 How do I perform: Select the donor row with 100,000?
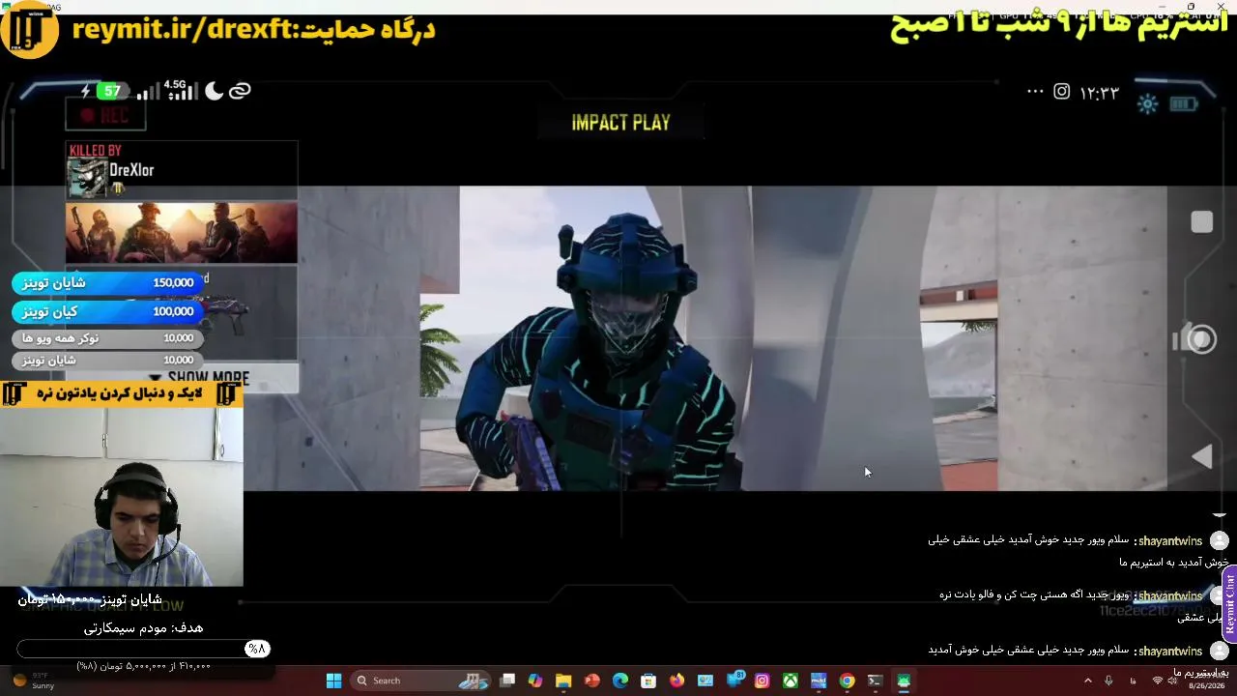pos(108,311)
